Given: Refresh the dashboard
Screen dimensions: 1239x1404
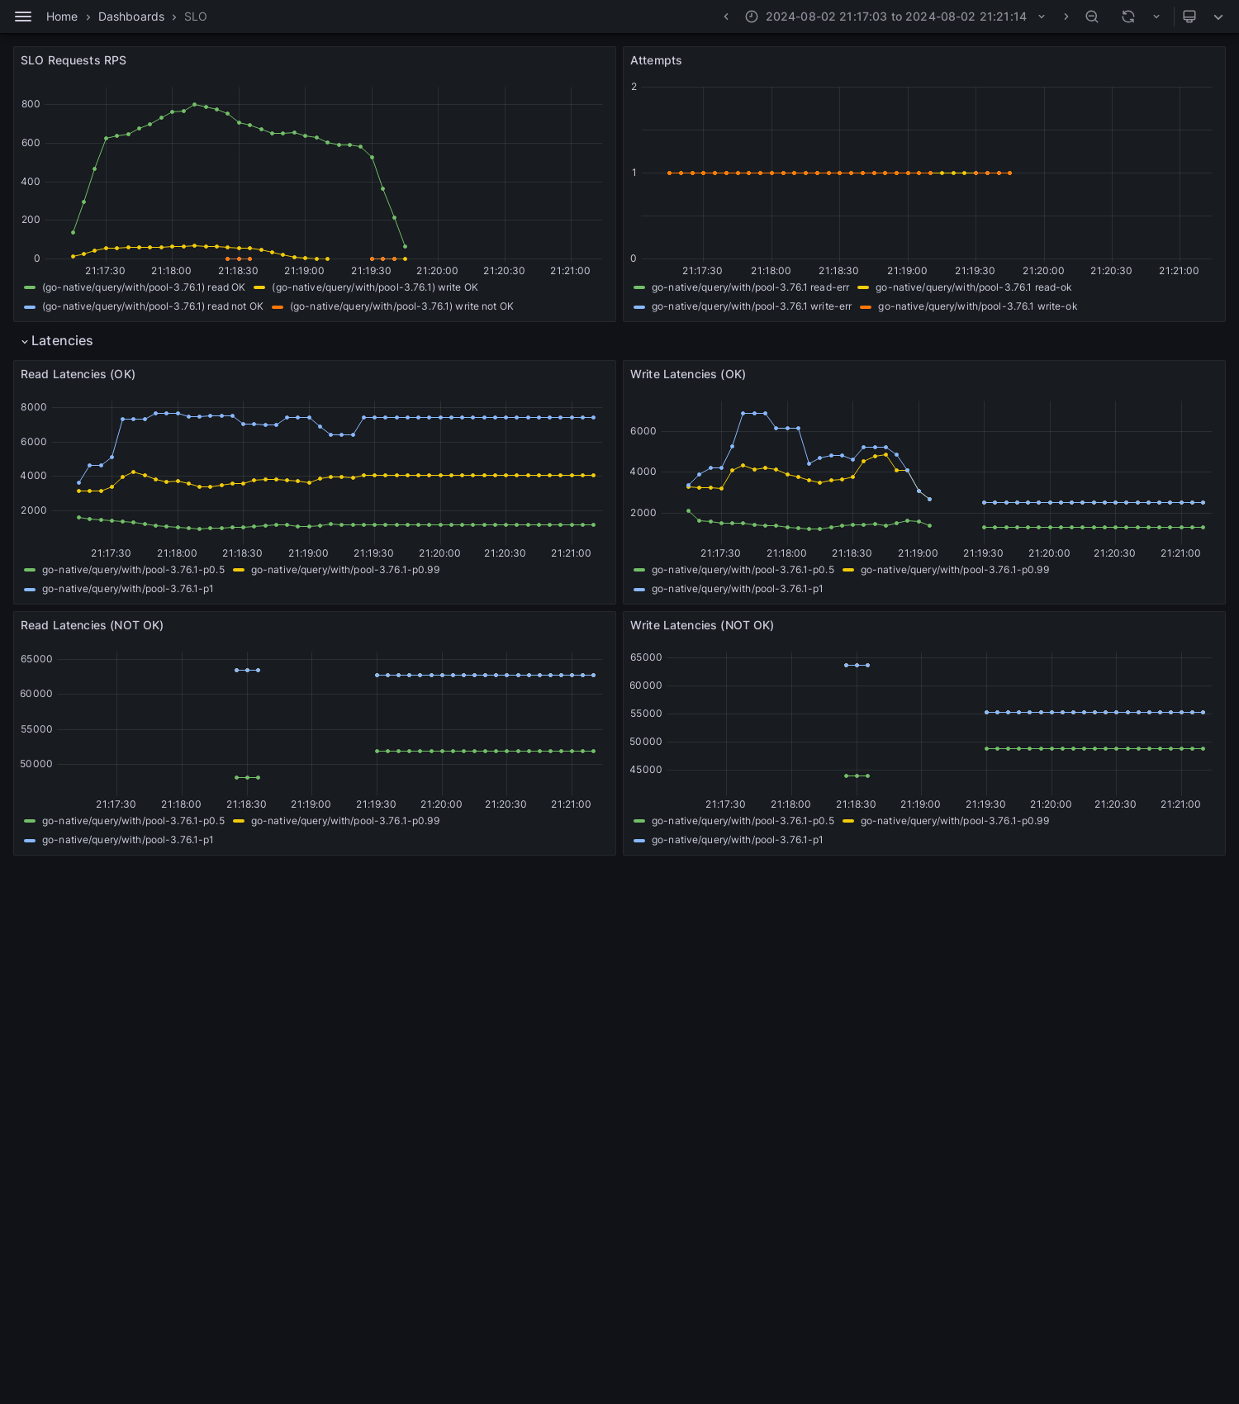Looking at the screenshot, I should pyautogui.click(x=1128, y=17).
